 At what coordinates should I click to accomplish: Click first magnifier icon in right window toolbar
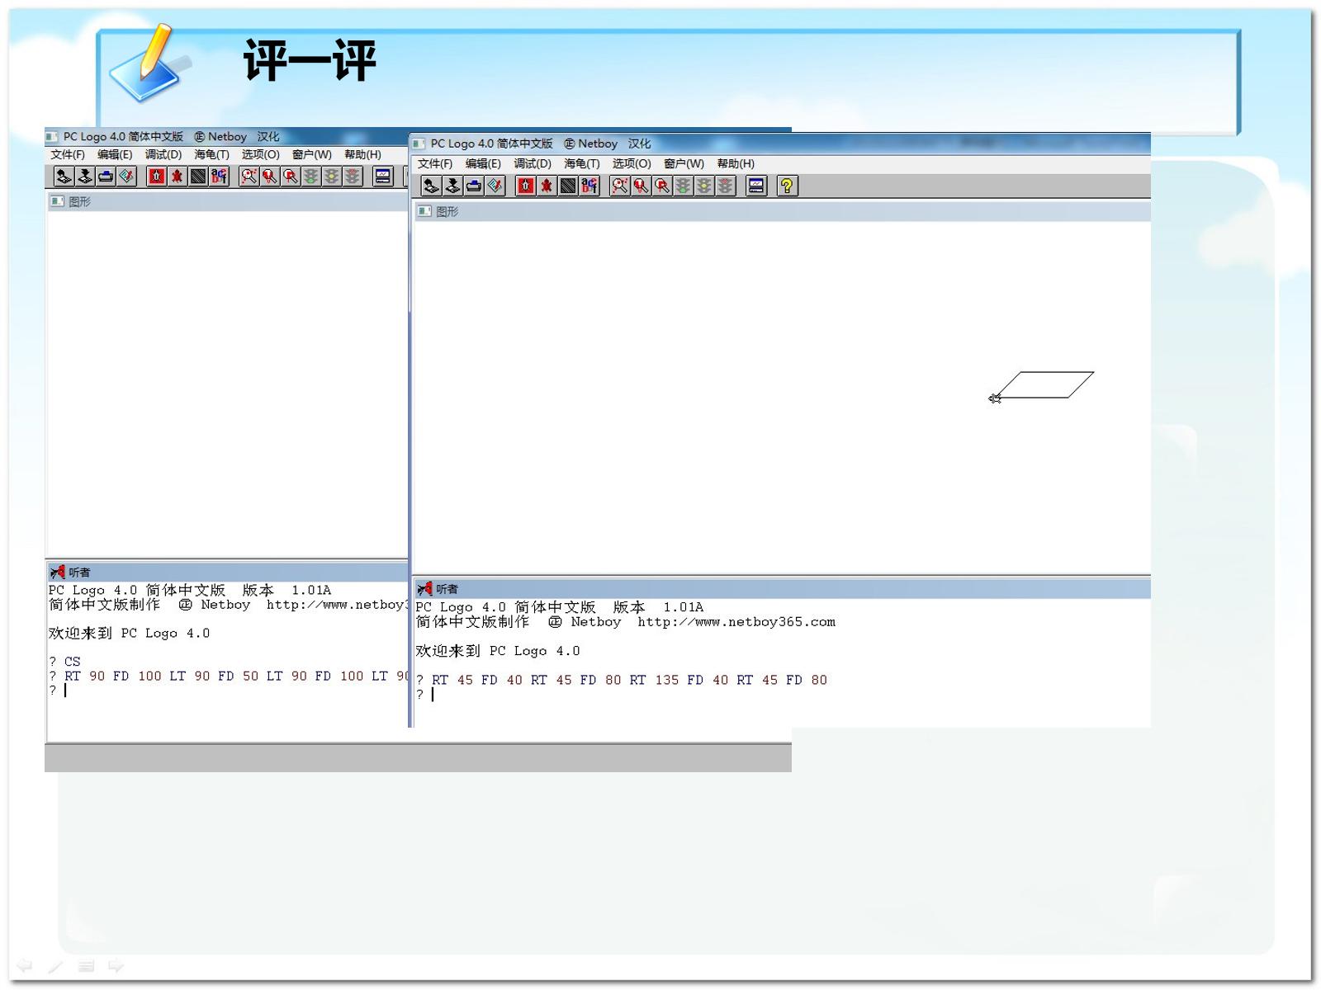pyautogui.click(x=620, y=186)
